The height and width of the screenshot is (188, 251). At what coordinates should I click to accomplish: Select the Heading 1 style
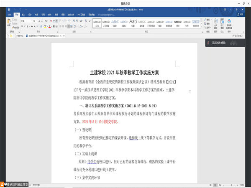[111, 23]
